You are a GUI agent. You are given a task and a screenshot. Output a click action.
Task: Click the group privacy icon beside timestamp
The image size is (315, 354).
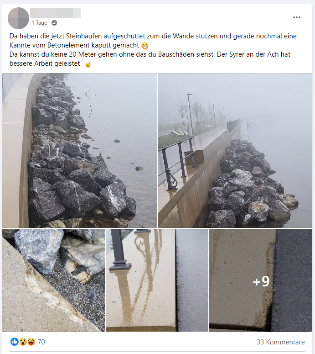click(x=54, y=23)
